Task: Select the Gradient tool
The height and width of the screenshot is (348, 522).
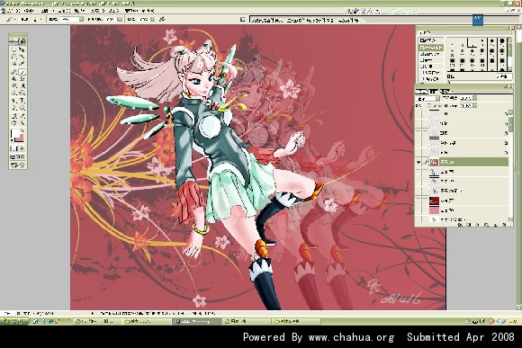Action: tap(22, 85)
